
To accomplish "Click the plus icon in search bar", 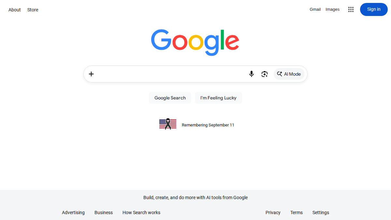I will (91, 74).
